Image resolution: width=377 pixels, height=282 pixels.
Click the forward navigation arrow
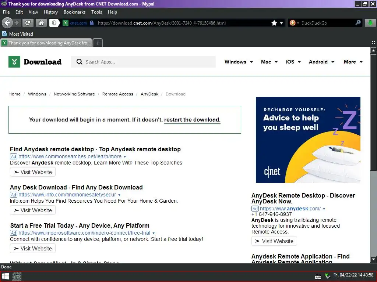(17, 23)
